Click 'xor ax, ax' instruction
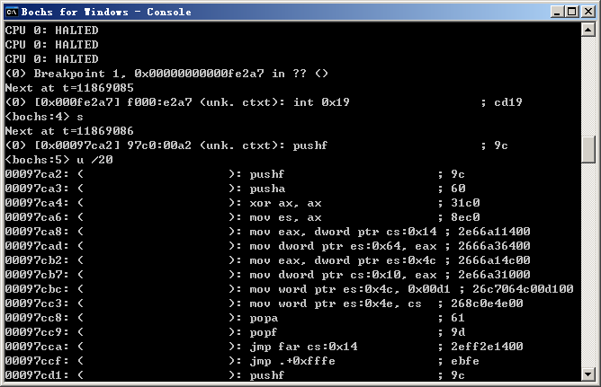Screen dimensions: 601x387 pyautogui.click(x=285, y=203)
